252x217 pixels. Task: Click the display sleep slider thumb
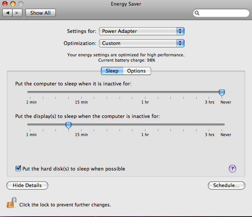pyautogui.click(x=68, y=125)
